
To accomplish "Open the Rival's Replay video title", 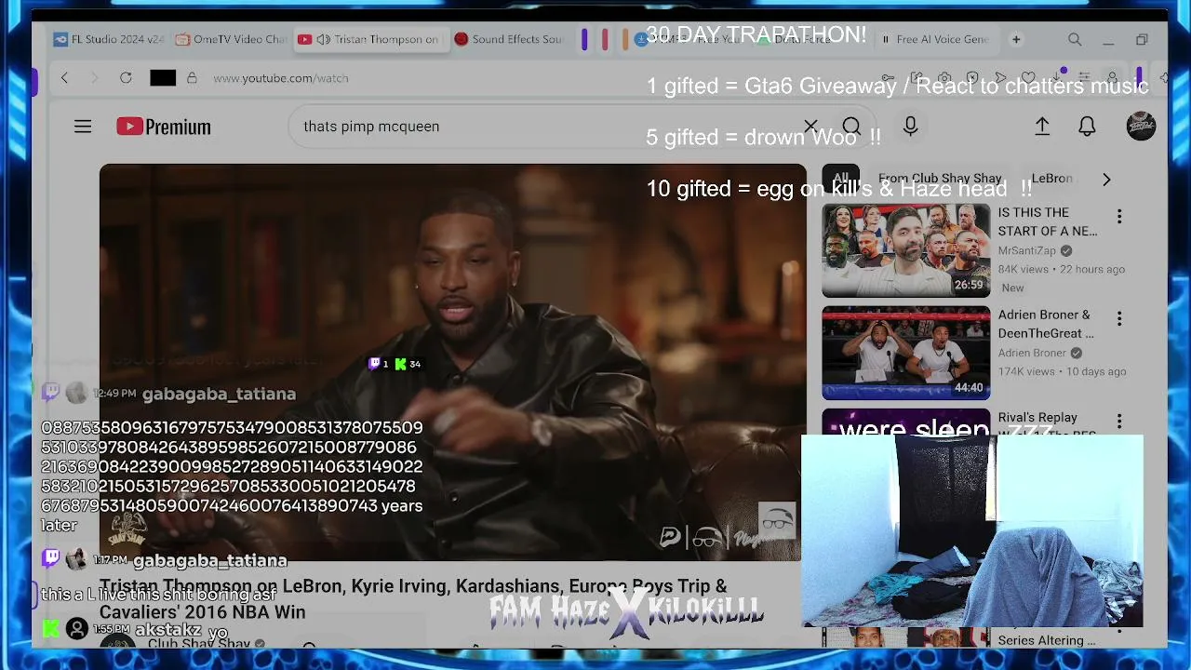I will 1037,418.
